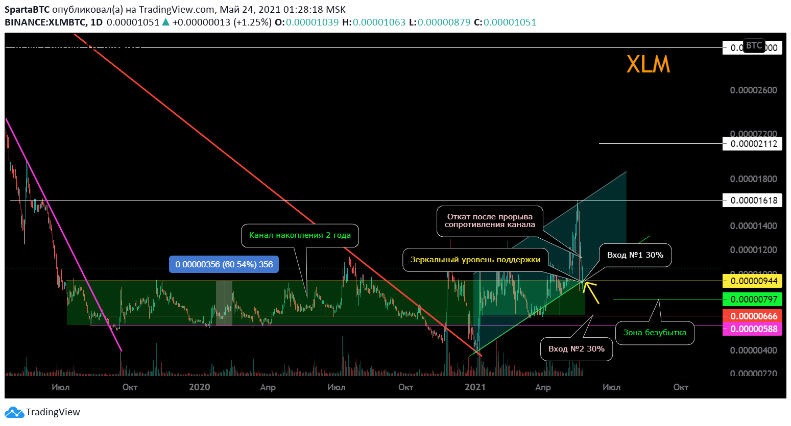791x426 pixels.
Task: Select the red 0.00000666 price label
Action: [x=754, y=316]
